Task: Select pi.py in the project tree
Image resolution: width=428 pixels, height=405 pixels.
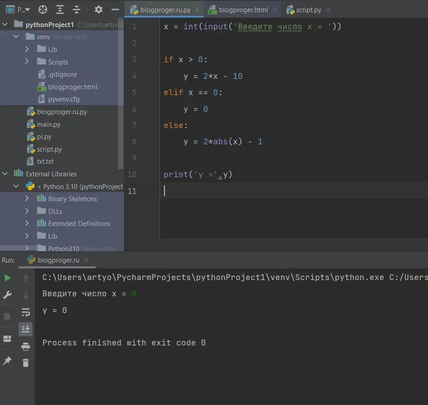Action: click(x=39, y=137)
